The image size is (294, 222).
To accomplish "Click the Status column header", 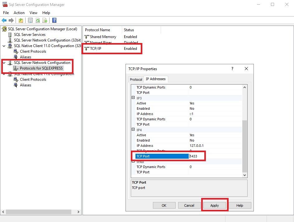I will point(141,30).
